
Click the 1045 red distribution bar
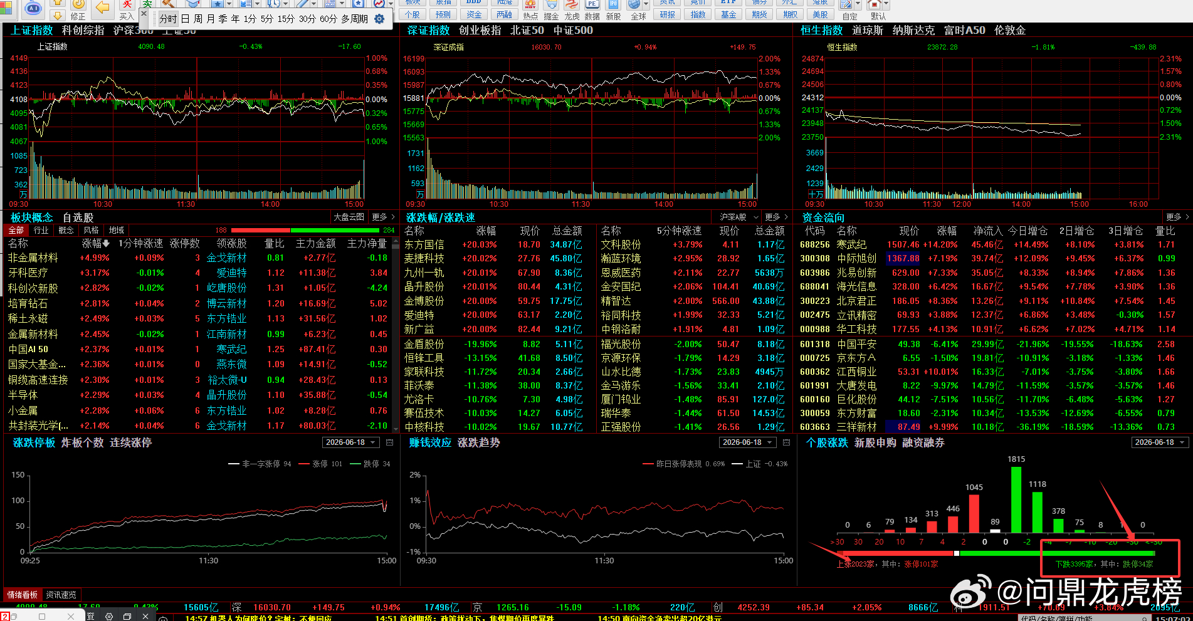pyautogui.click(x=974, y=514)
